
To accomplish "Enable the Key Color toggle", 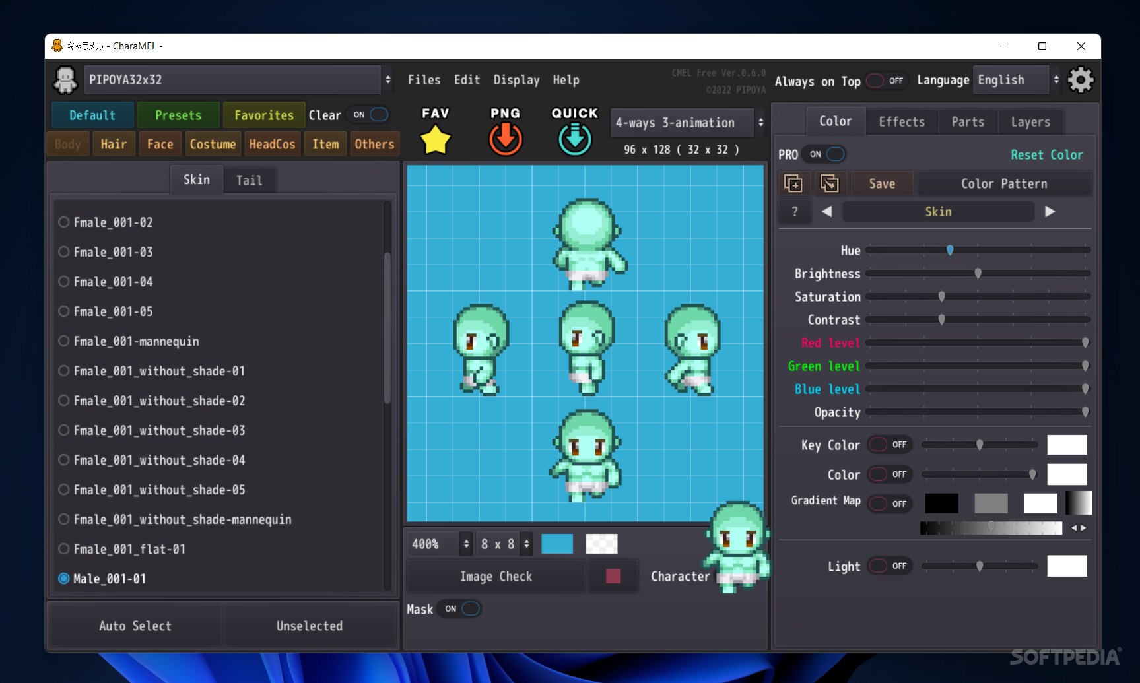I will point(889,445).
